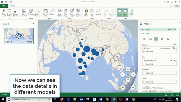Undo the last action
The height and width of the screenshot is (102, 181).
[6, 2]
